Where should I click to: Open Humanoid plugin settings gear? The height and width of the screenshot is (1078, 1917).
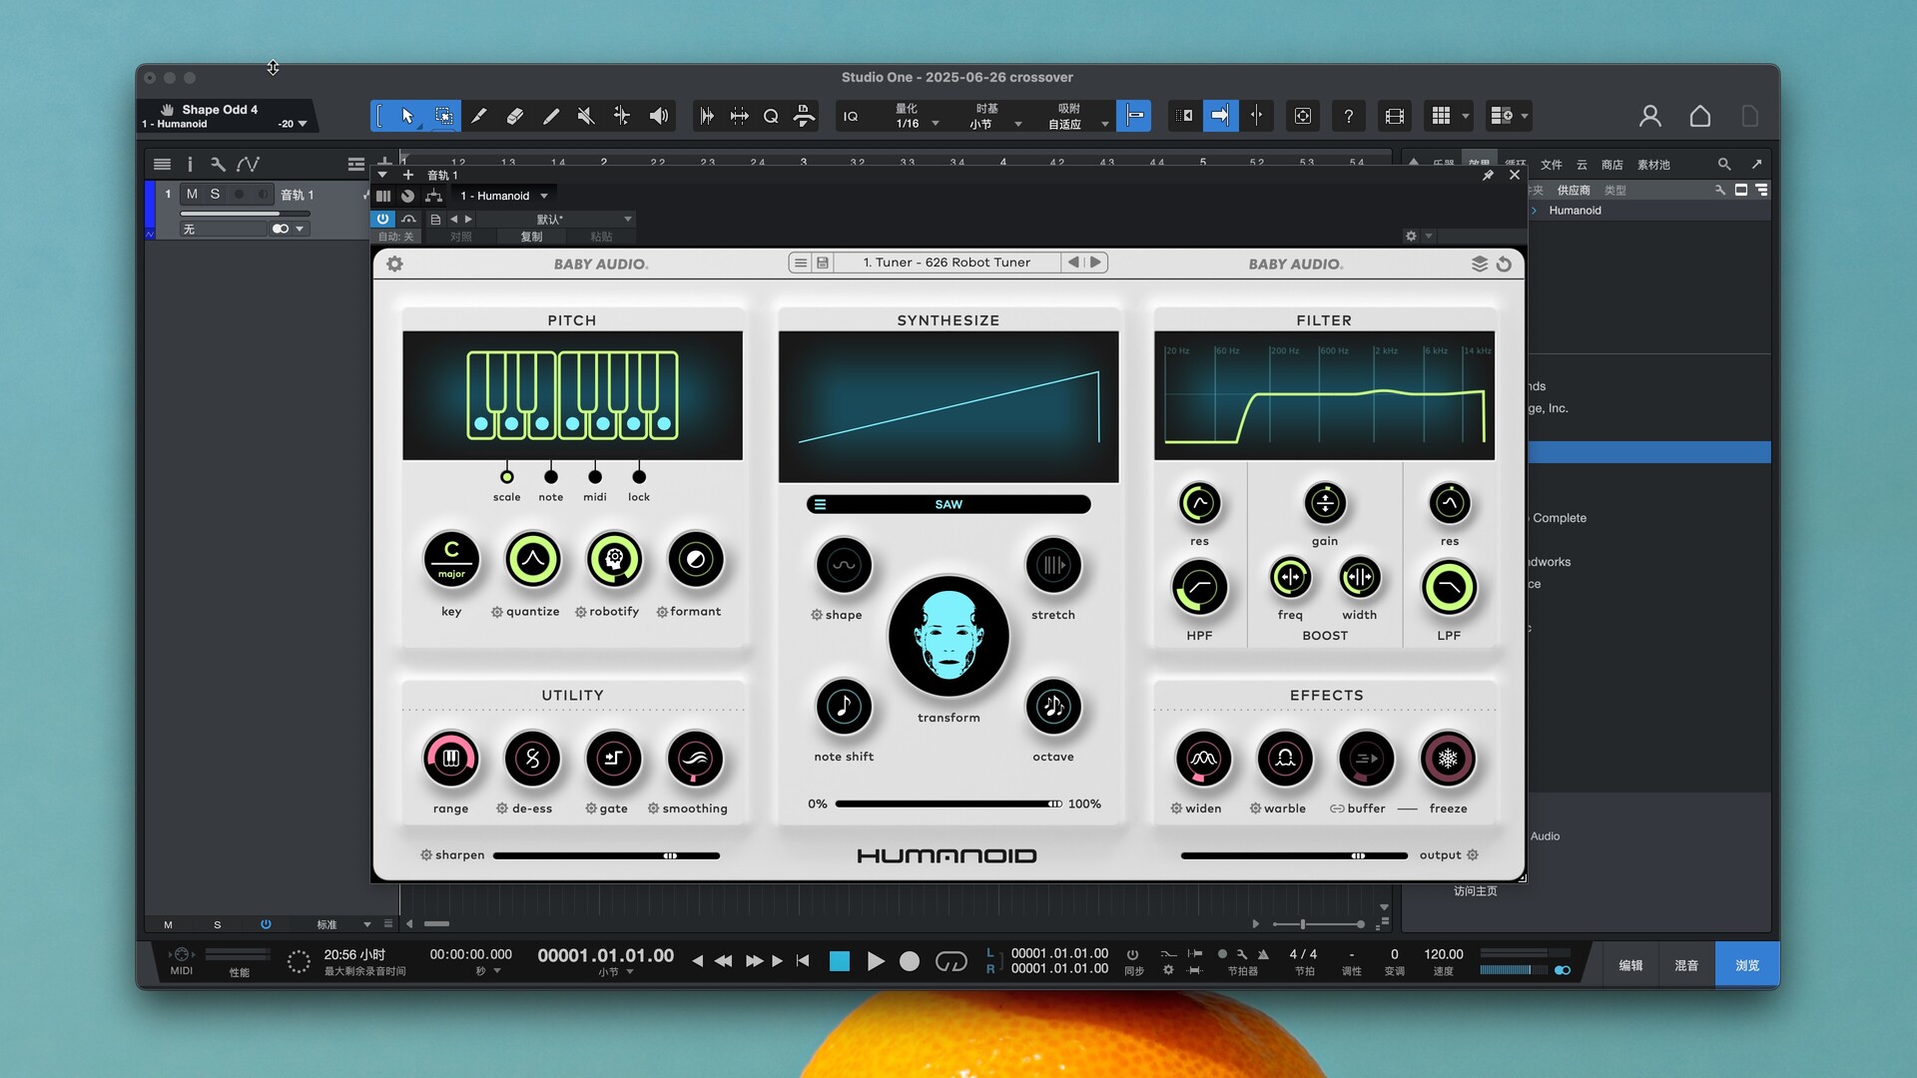click(394, 264)
